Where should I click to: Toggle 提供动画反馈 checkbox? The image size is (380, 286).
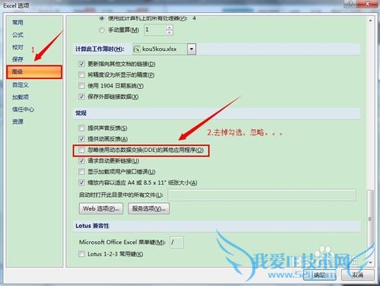(x=81, y=138)
